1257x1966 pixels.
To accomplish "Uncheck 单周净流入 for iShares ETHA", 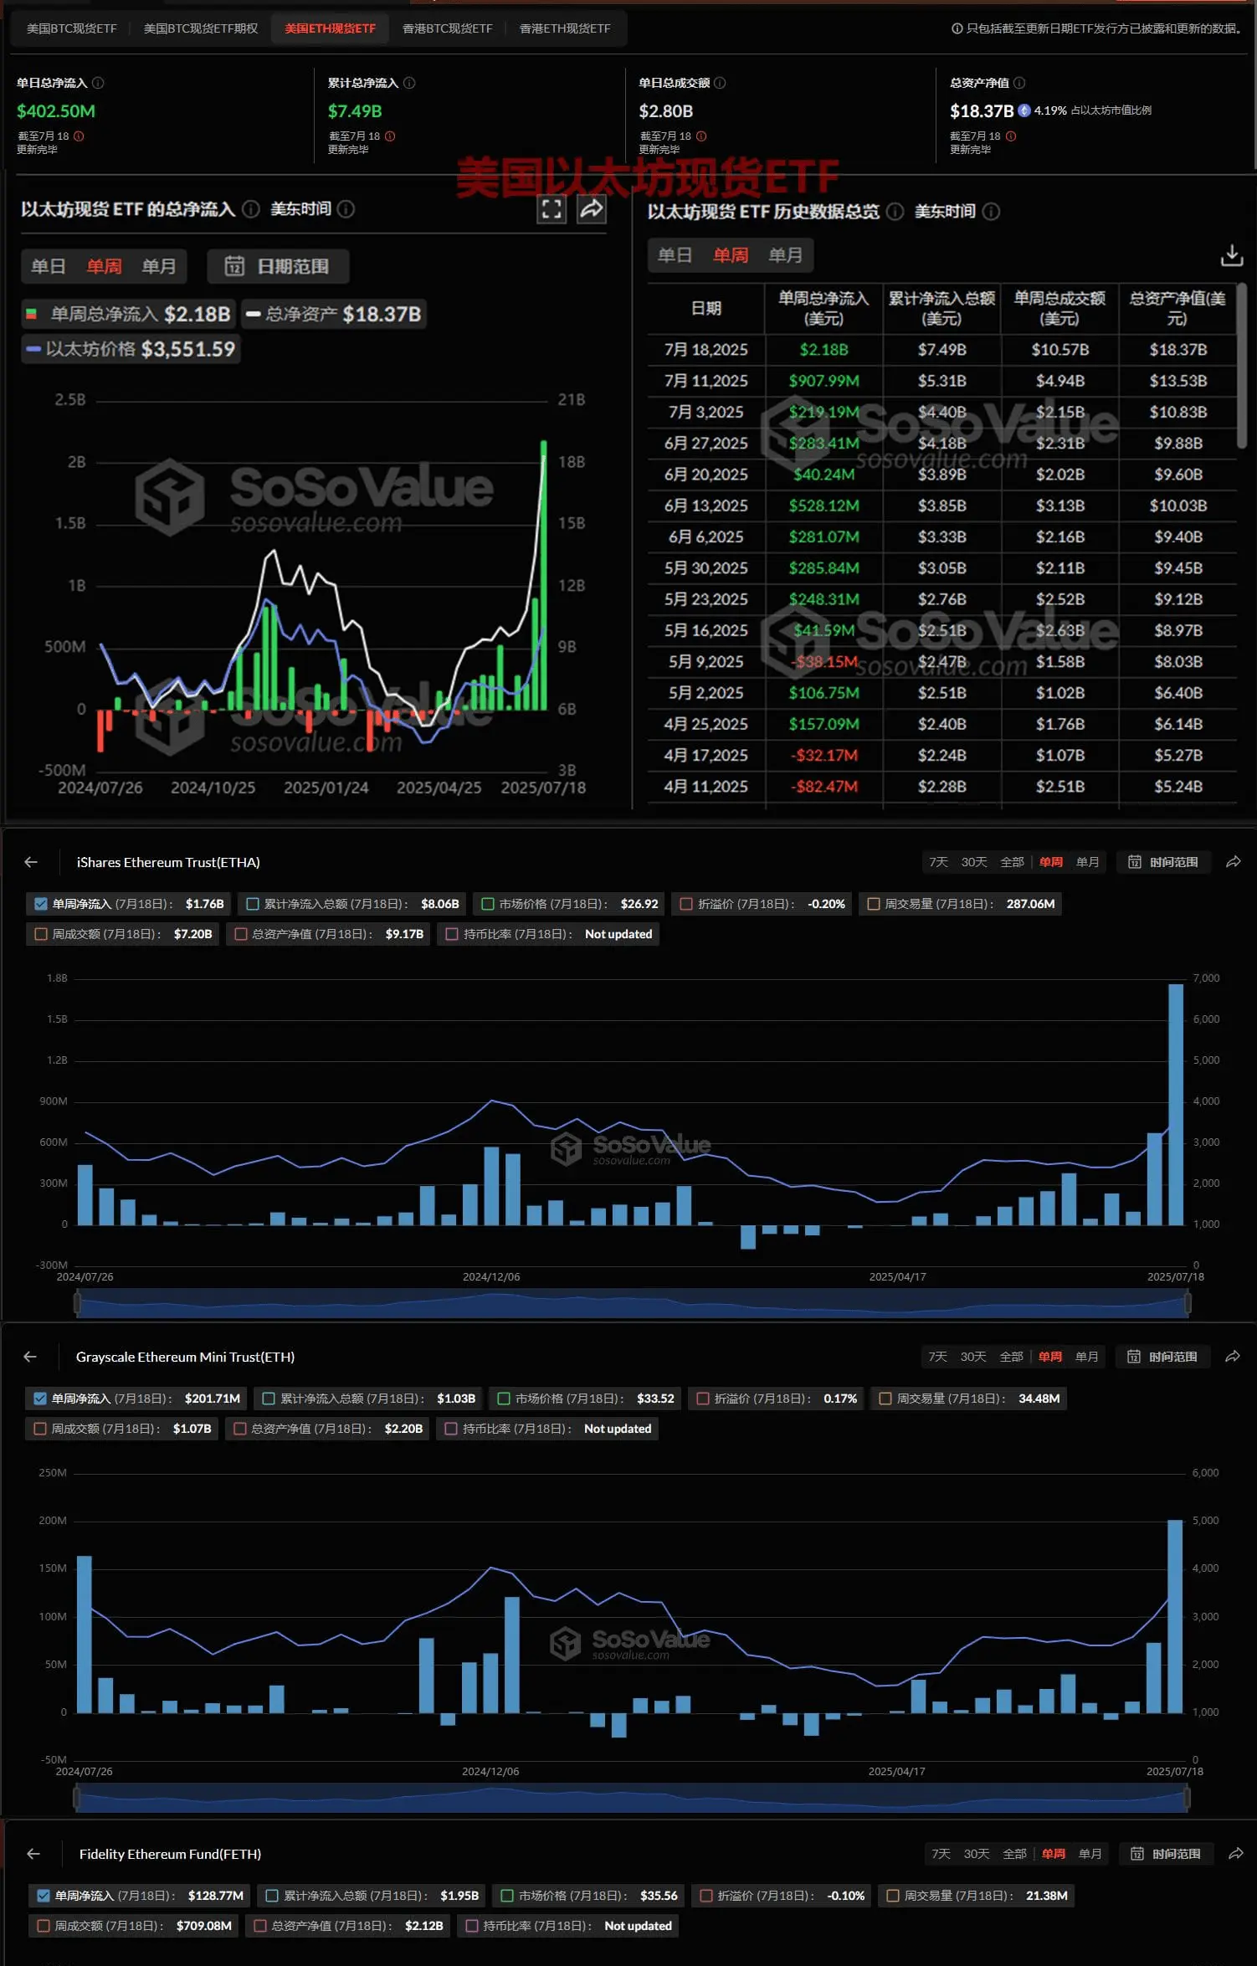I will [x=41, y=904].
